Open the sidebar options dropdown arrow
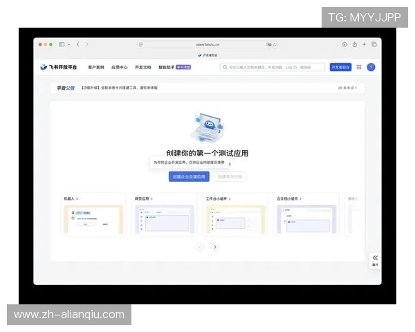 tap(69, 44)
